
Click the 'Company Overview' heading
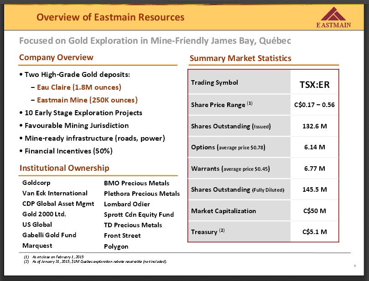[56, 57]
